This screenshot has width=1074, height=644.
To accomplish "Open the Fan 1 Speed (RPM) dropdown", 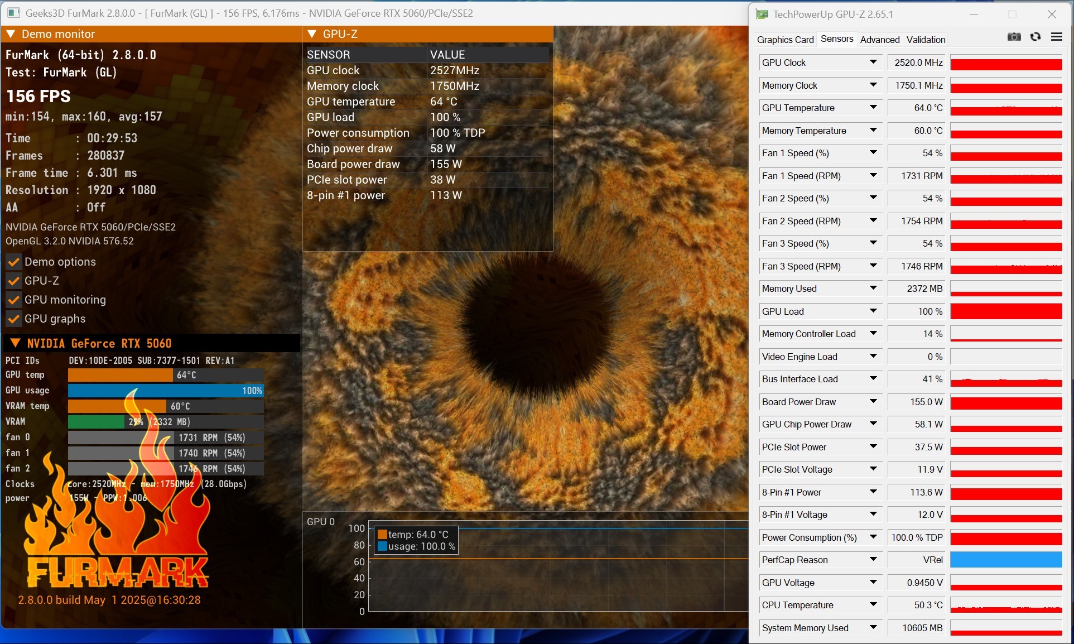I will coord(873,175).
